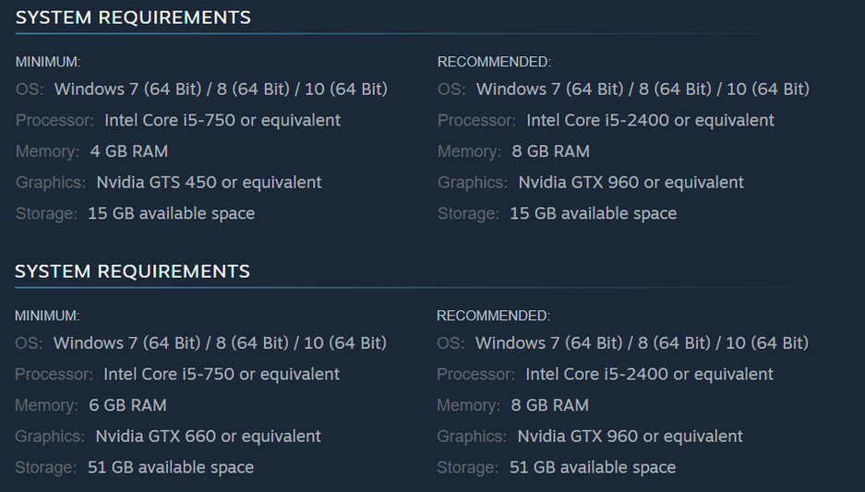Select the 6 GB RAM memory text
The image size is (865, 492).
click(128, 405)
